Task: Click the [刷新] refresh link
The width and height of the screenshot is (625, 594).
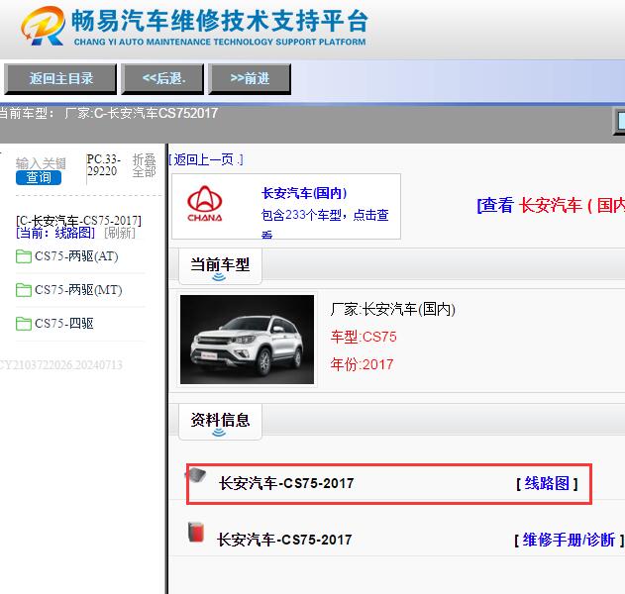Action: tap(120, 233)
